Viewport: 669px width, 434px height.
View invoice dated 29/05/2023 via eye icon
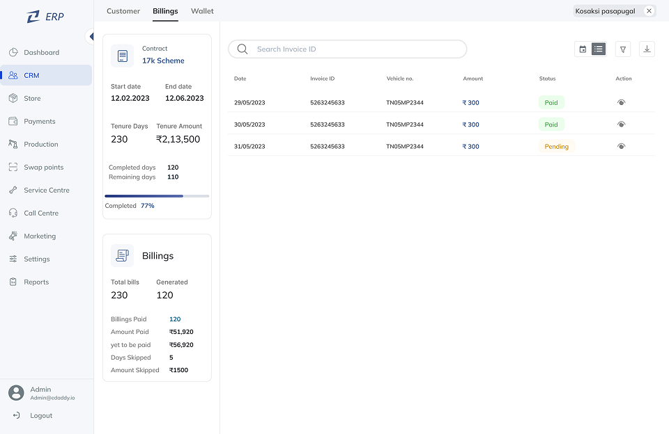pos(622,102)
